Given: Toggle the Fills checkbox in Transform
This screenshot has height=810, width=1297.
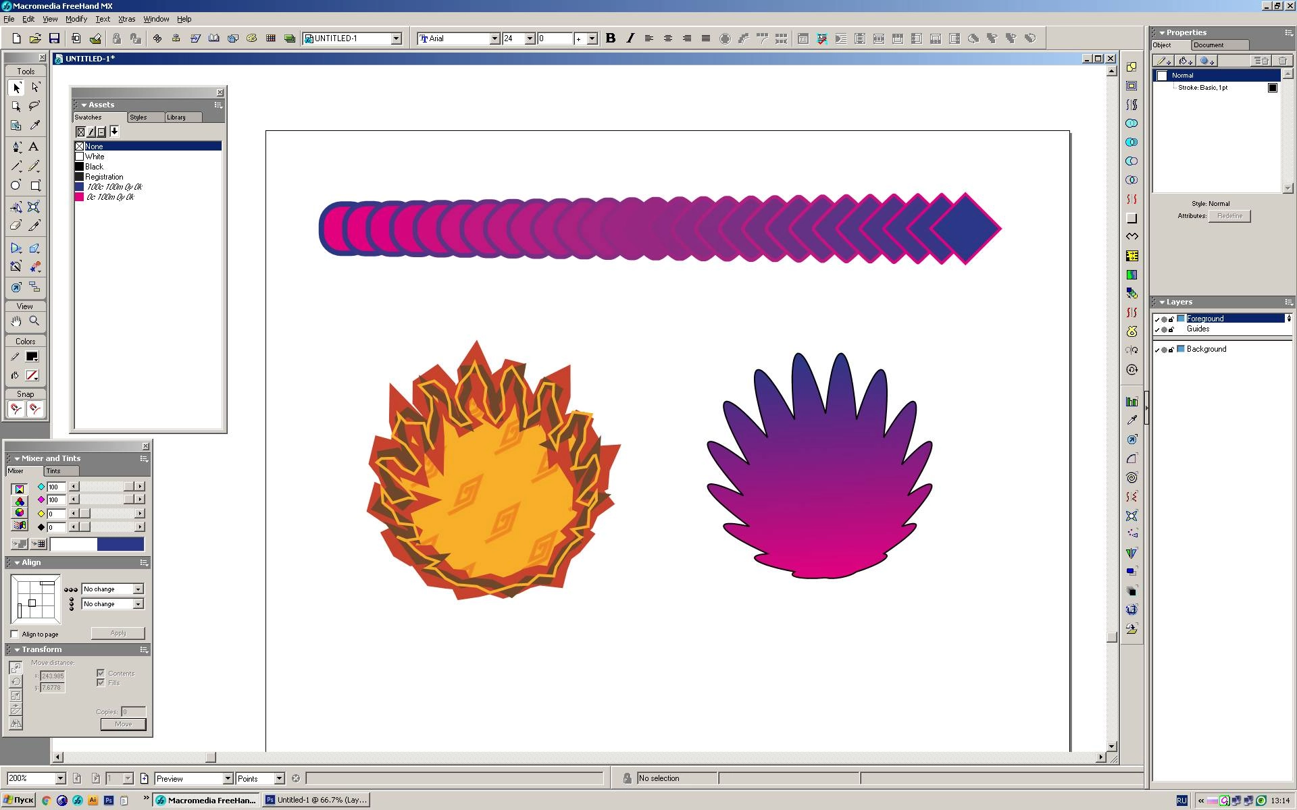Looking at the screenshot, I should tap(101, 682).
